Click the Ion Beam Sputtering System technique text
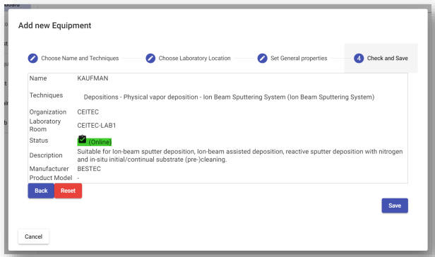The height and width of the screenshot is (257, 435). [x=229, y=97]
